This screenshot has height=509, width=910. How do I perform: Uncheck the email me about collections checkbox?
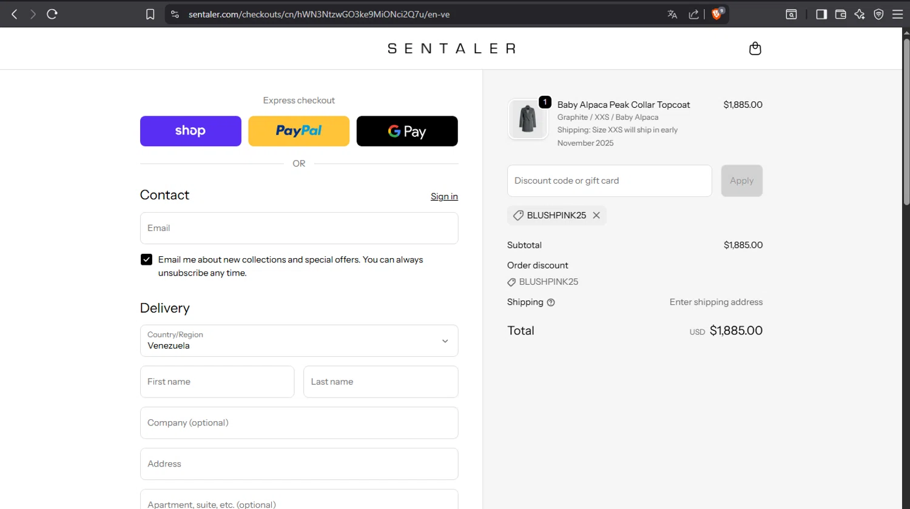(x=146, y=259)
